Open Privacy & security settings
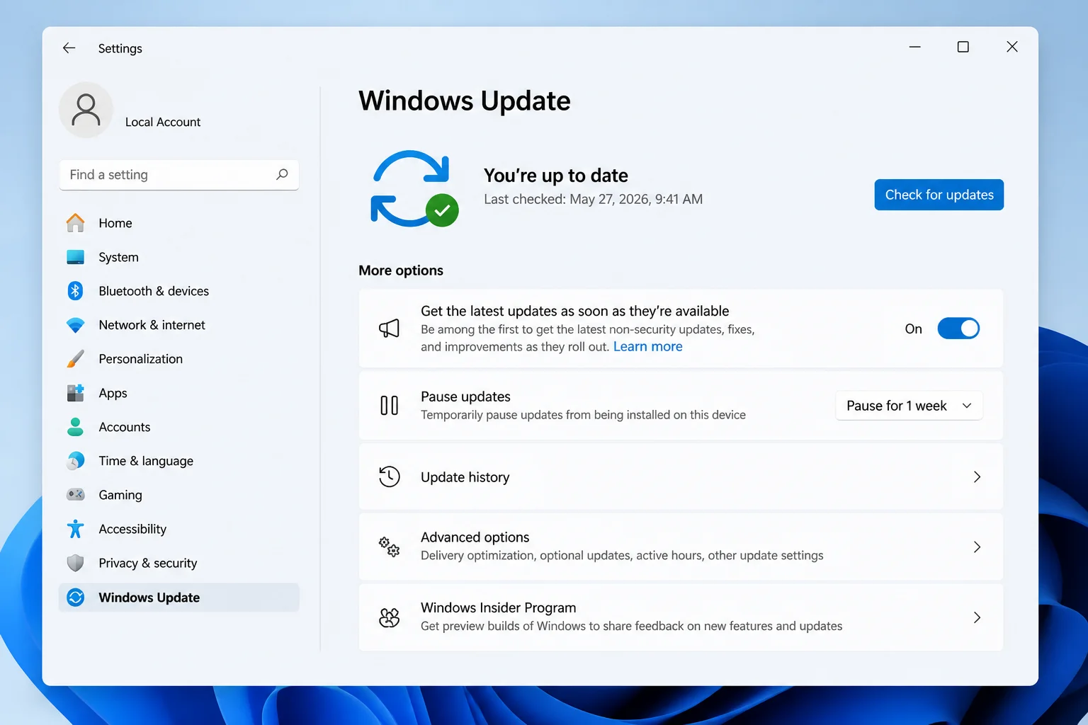The height and width of the screenshot is (725, 1088). tap(179, 563)
